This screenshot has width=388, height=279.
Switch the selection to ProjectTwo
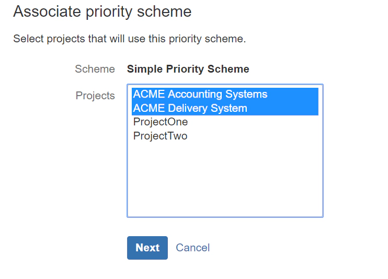[160, 136]
